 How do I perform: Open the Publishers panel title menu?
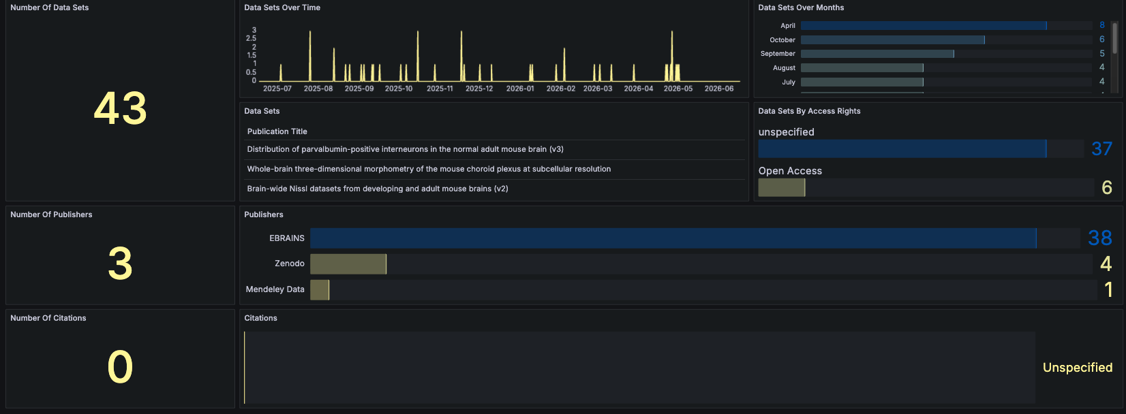[x=264, y=214]
